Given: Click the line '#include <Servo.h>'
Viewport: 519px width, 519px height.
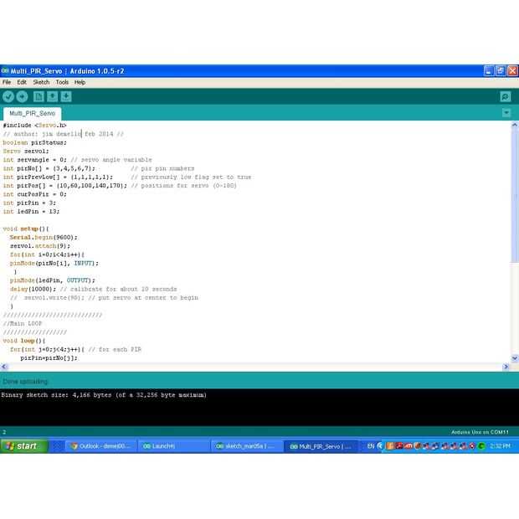Looking at the screenshot, I should [x=35, y=125].
